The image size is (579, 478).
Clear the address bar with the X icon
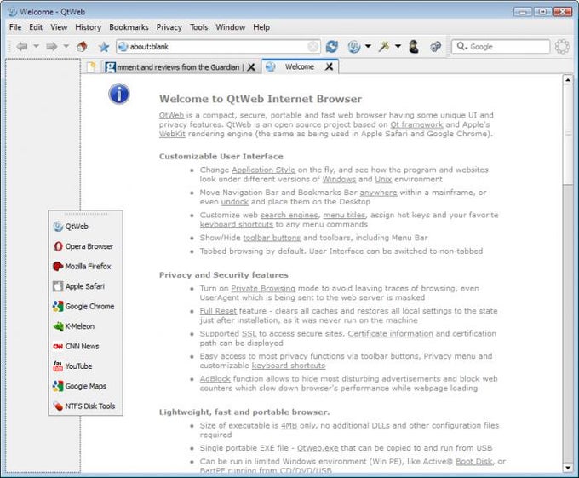click(x=312, y=47)
